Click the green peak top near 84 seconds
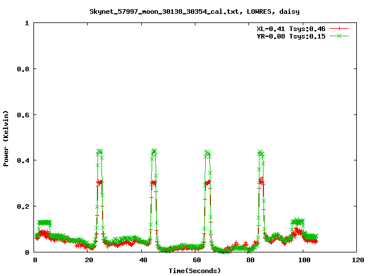Viewport: 369px width, 276px height. pyautogui.click(x=261, y=153)
